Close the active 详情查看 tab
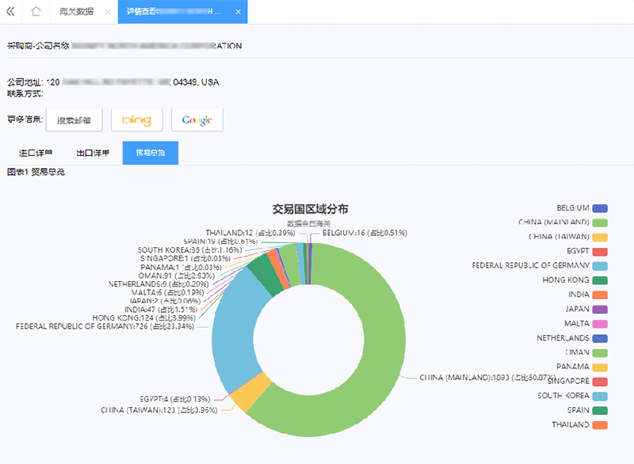Screen dimensions: 634x464 237,12
